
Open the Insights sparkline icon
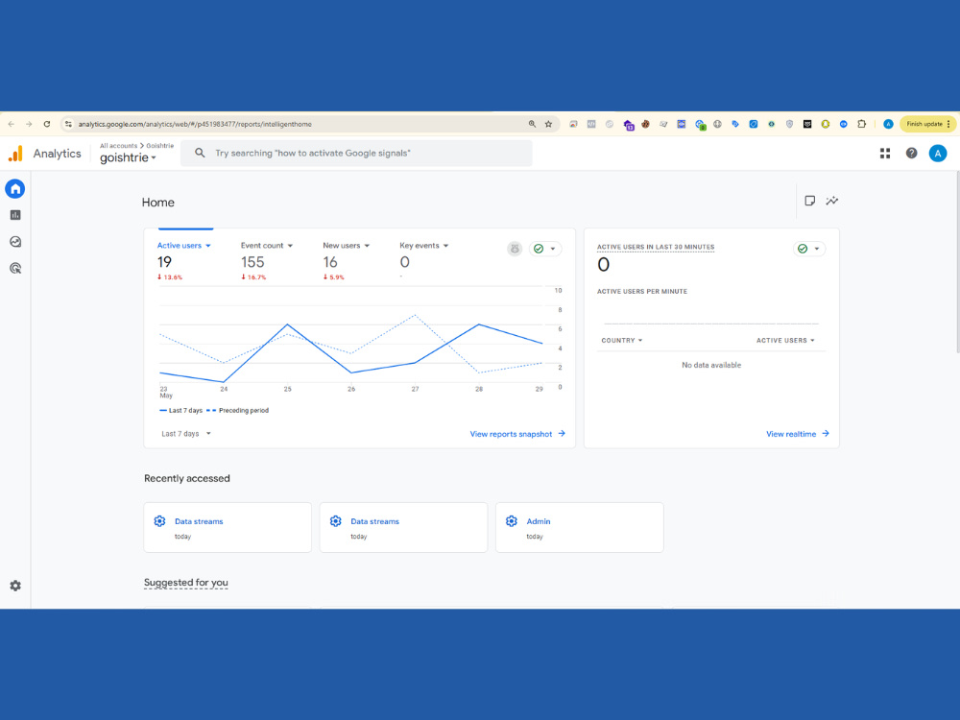click(x=832, y=201)
